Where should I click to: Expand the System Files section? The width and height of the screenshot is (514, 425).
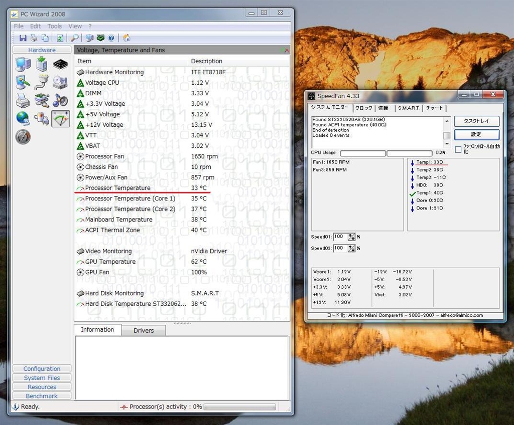[x=42, y=378]
